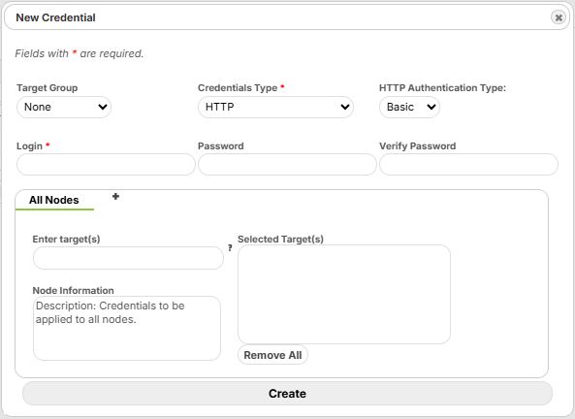Focus the Login input field
The width and height of the screenshot is (575, 419).
click(x=106, y=164)
